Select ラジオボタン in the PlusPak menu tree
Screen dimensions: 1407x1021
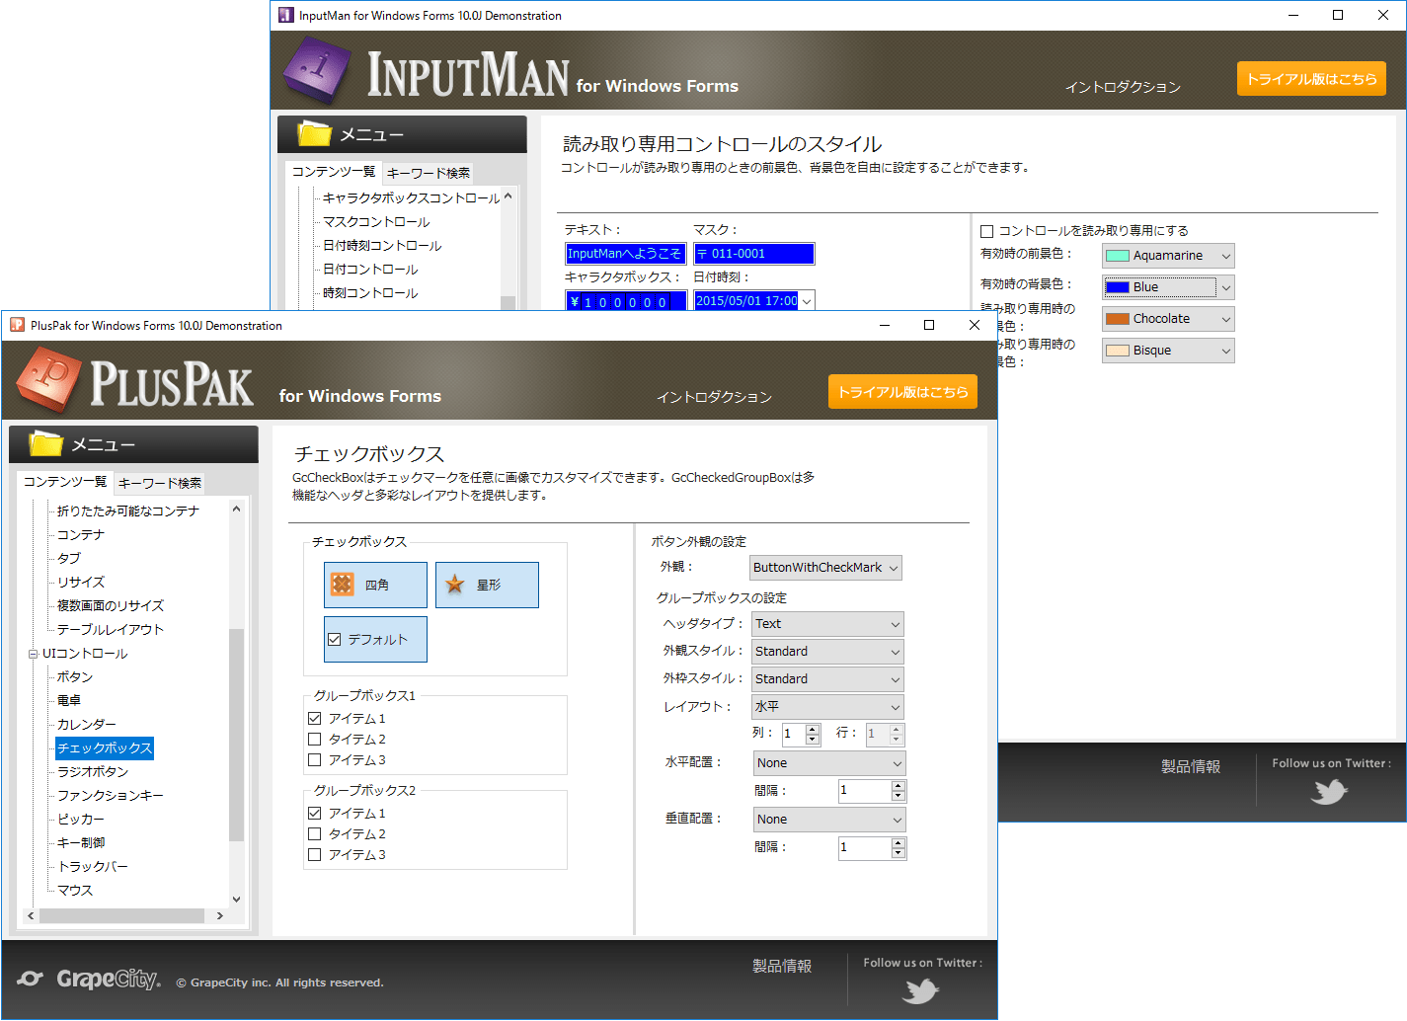pyautogui.click(x=92, y=771)
